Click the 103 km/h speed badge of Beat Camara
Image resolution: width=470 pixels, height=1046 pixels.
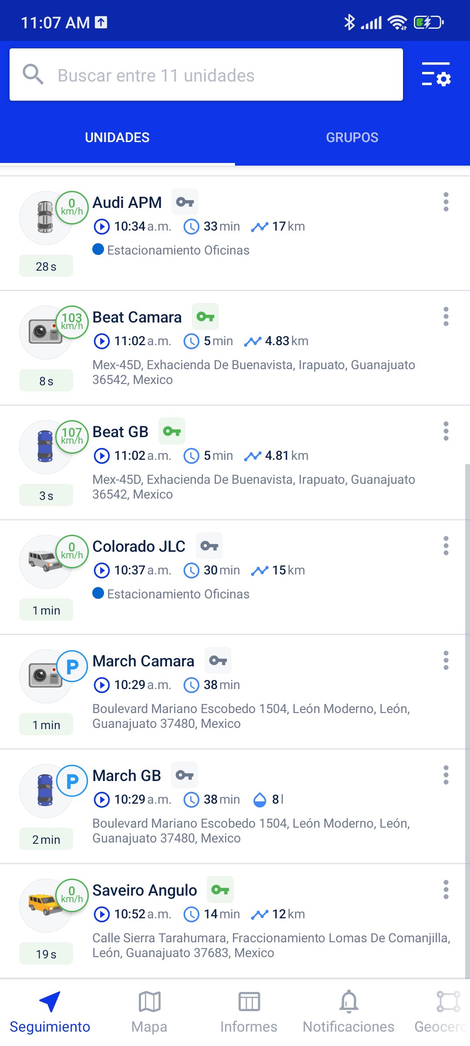coord(72,322)
